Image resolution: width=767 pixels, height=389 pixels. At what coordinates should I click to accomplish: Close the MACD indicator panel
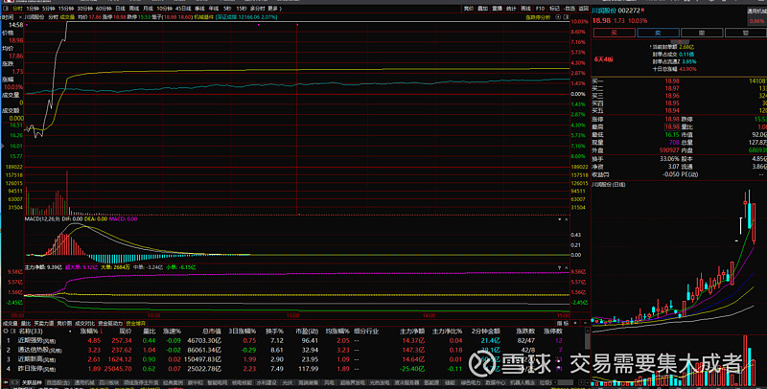tap(567, 219)
